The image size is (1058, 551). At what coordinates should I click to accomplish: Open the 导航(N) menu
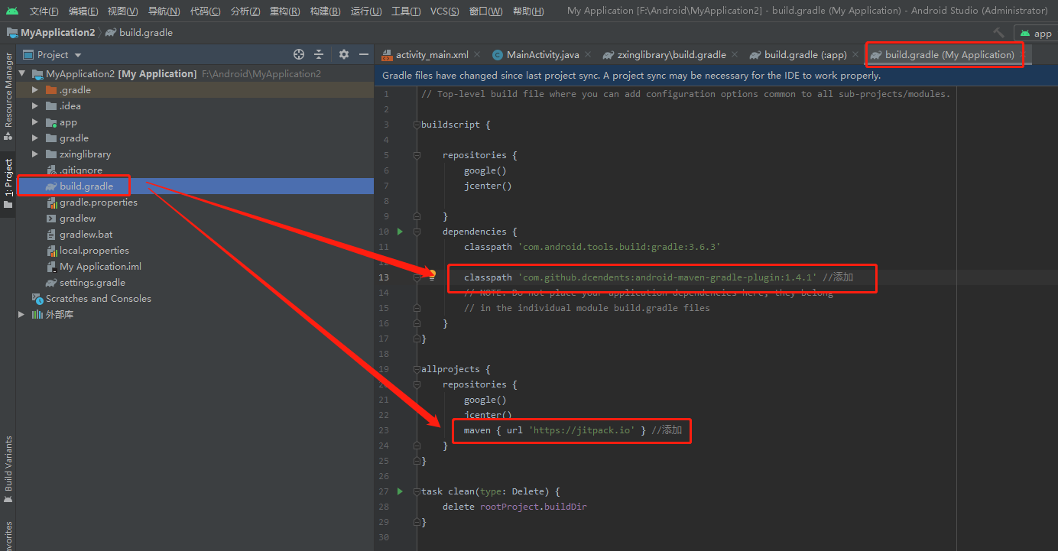coord(164,11)
